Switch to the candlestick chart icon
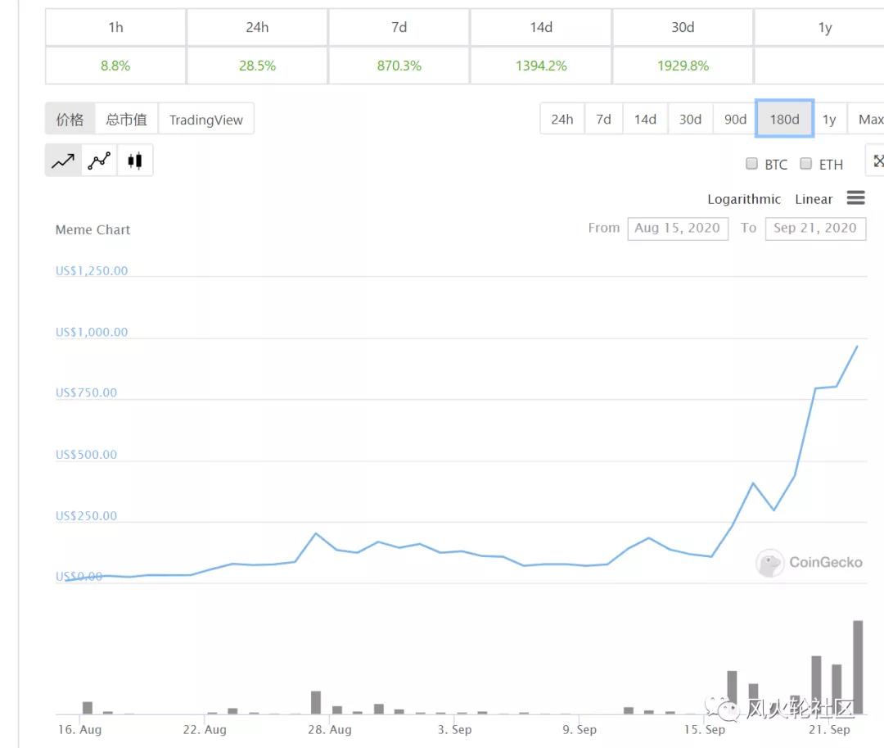884x748 pixels. 135,159
